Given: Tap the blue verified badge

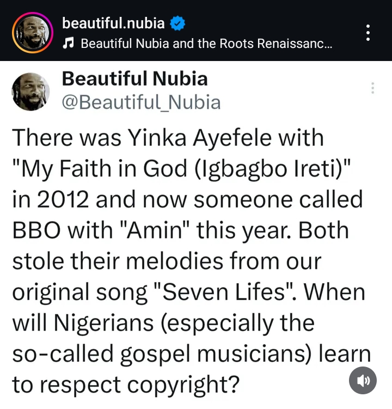Looking at the screenshot, I should click(179, 24).
